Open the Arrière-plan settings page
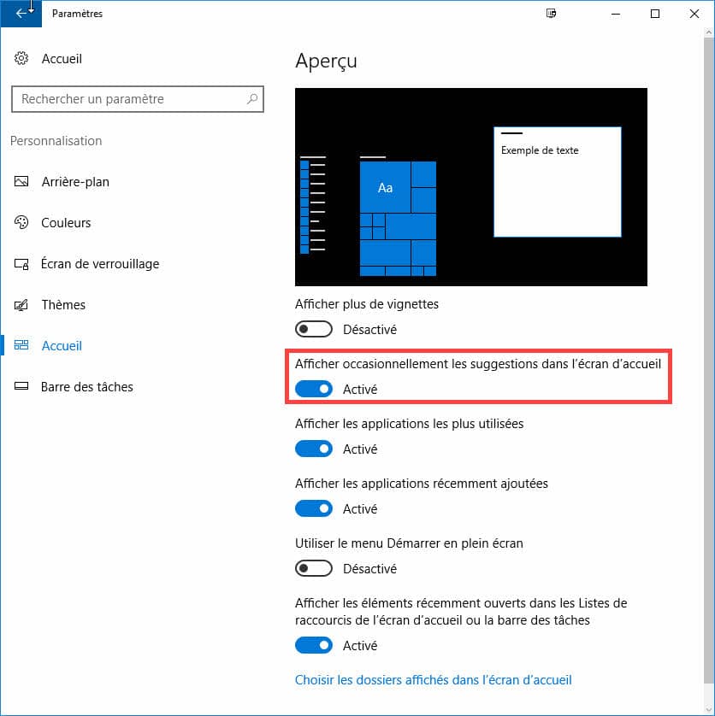This screenshot has height=716, width=715. [75, 182]
